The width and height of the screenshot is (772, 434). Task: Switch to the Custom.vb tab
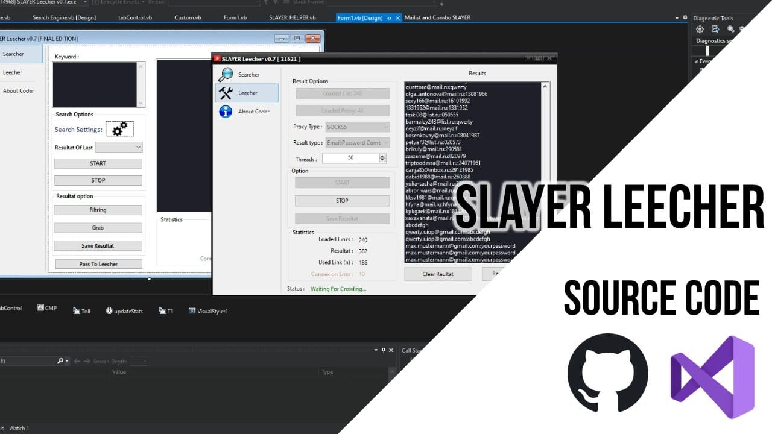[188, 18]
